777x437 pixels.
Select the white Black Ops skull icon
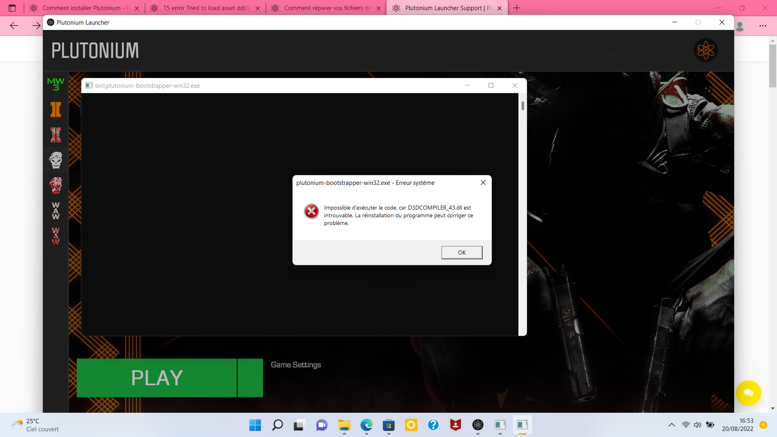pos(56,160)
